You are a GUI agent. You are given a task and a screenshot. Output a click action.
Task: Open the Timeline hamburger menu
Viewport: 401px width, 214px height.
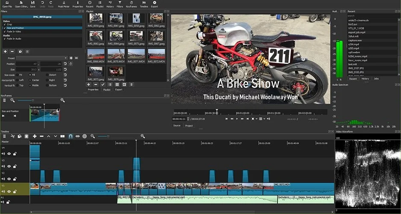pyautogui.click(x=4, y=136)
